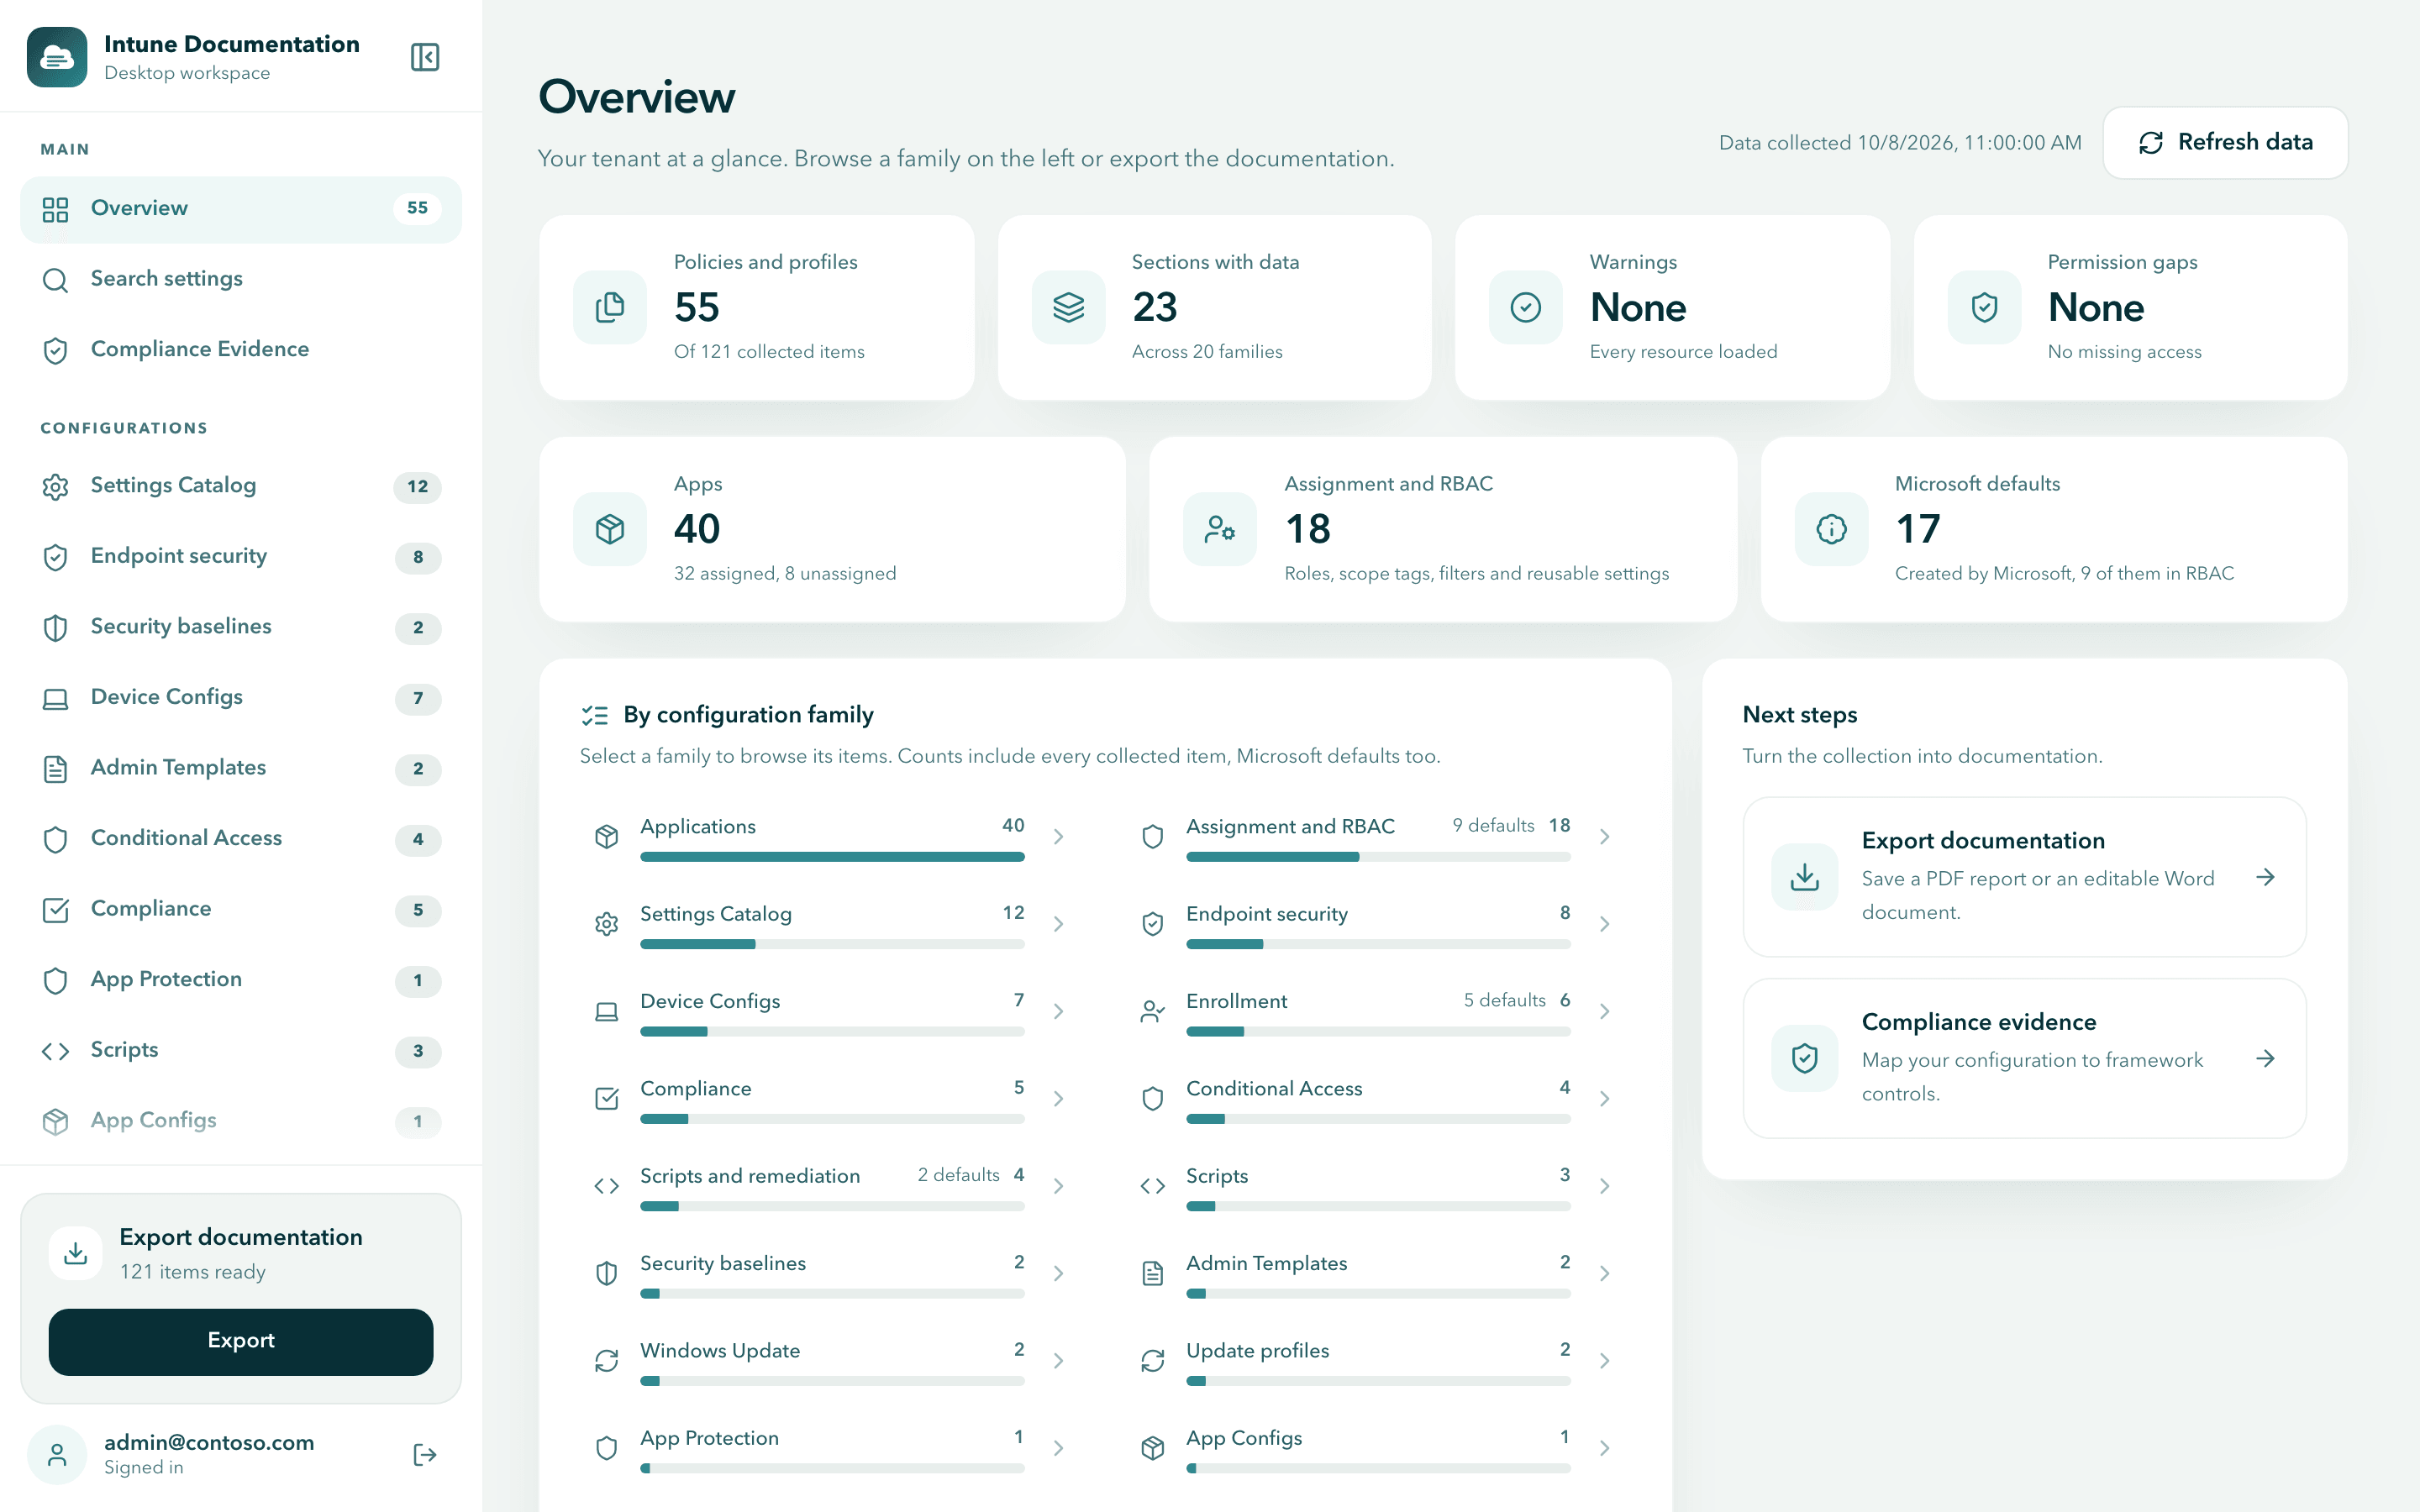Click the Refresh data button
The height and width of the screenshot is (1512, 2420).
(x=2225, y=143)
